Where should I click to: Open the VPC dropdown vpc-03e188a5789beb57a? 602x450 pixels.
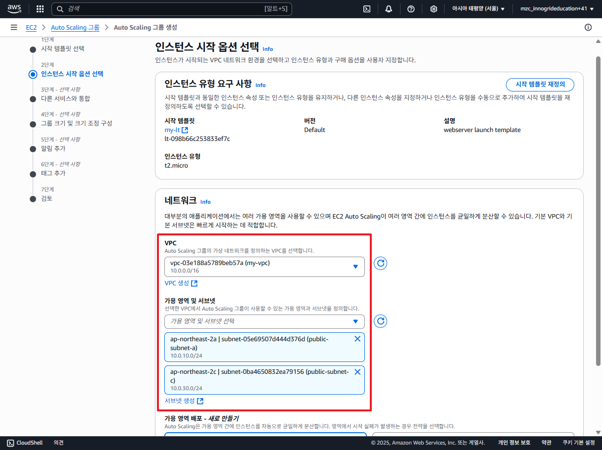coord(264,267)
